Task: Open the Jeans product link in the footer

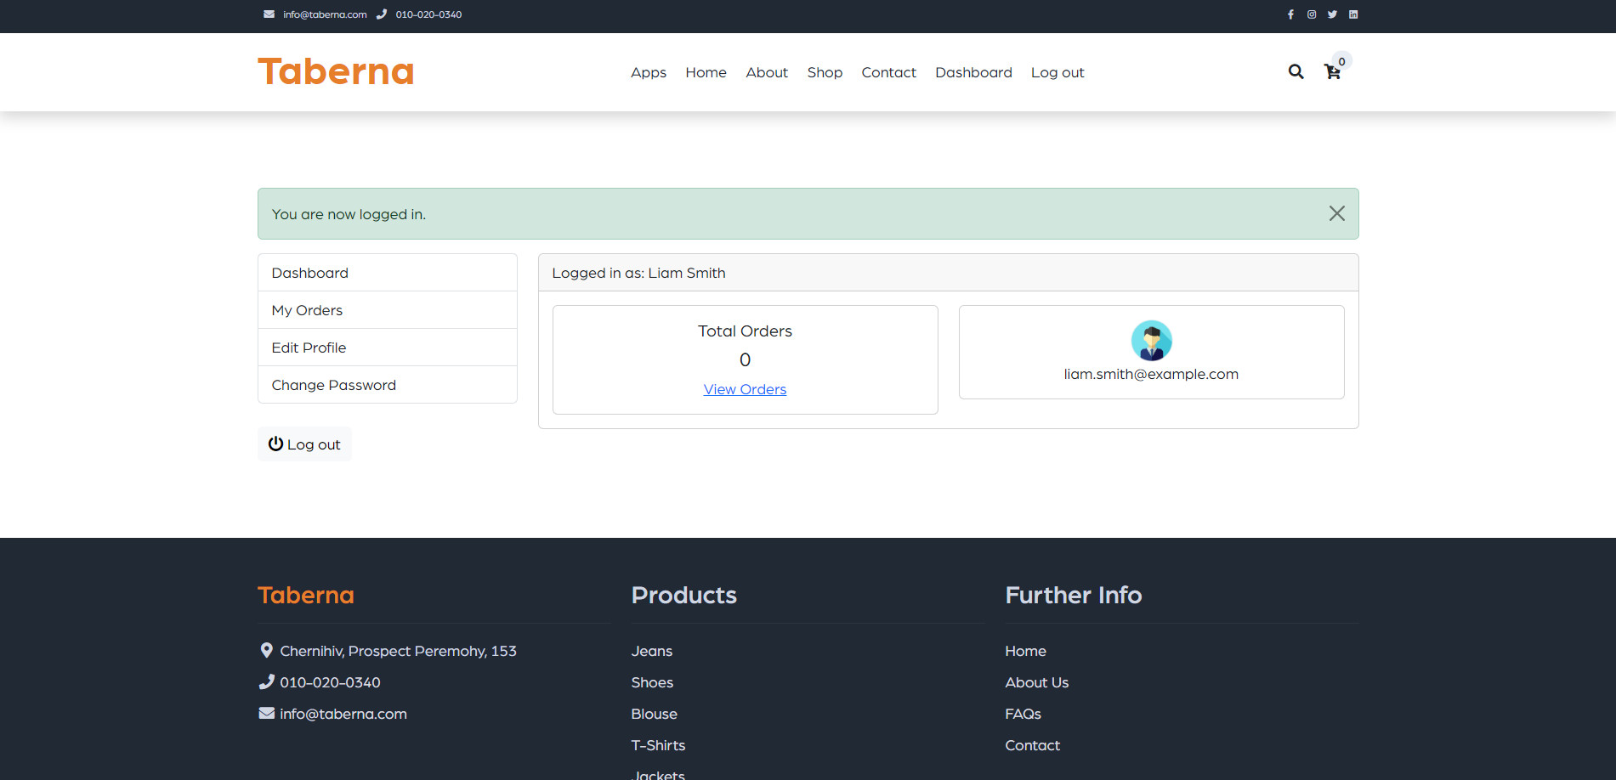Action: (x=651, y=651)
